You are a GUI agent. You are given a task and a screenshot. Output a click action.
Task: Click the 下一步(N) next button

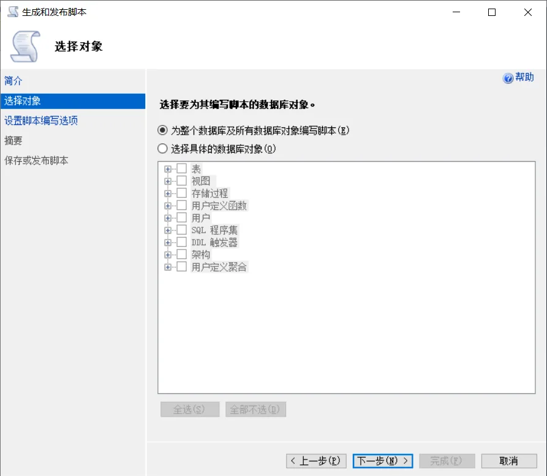(383, 461)
